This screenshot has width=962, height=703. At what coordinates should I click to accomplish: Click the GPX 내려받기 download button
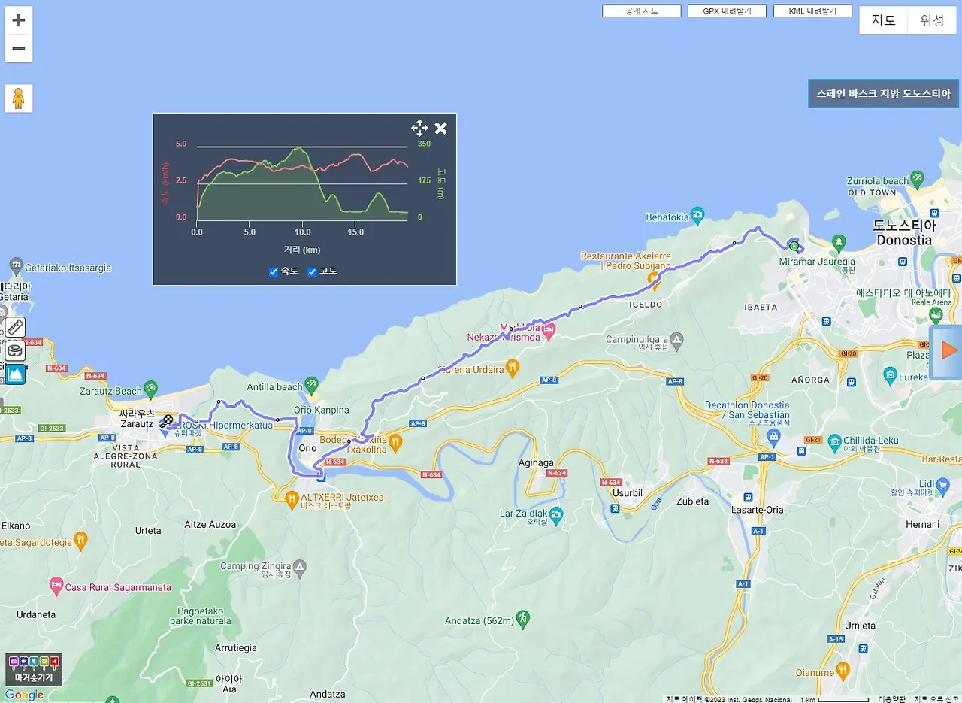click(727, 11)
